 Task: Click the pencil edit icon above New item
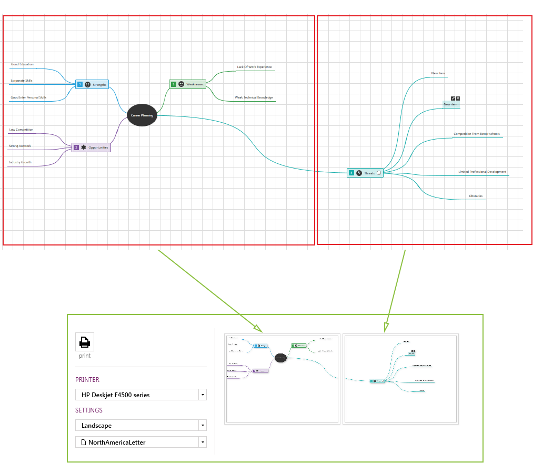click(x=453, y=98)
